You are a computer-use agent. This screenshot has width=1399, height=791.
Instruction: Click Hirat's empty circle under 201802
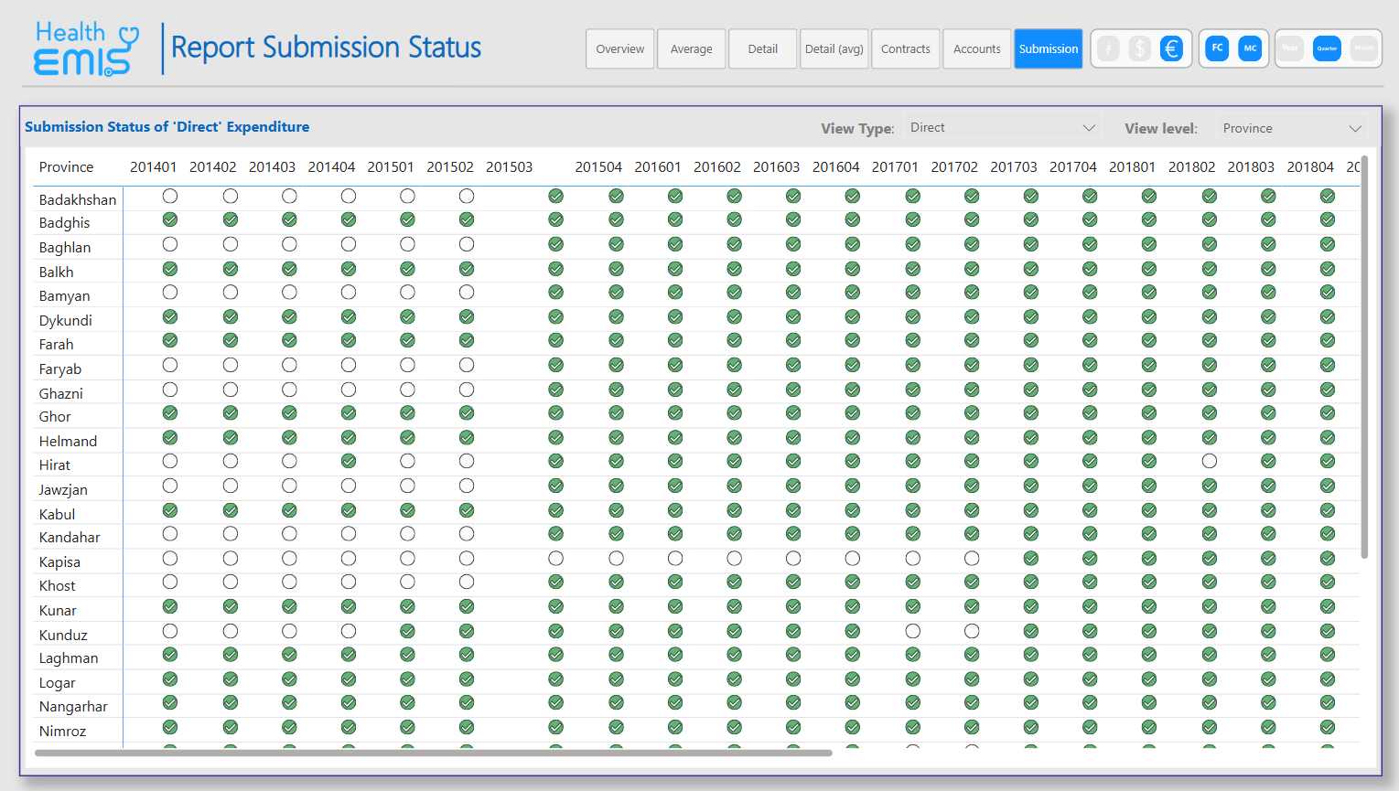click(x=1209, y=461)
